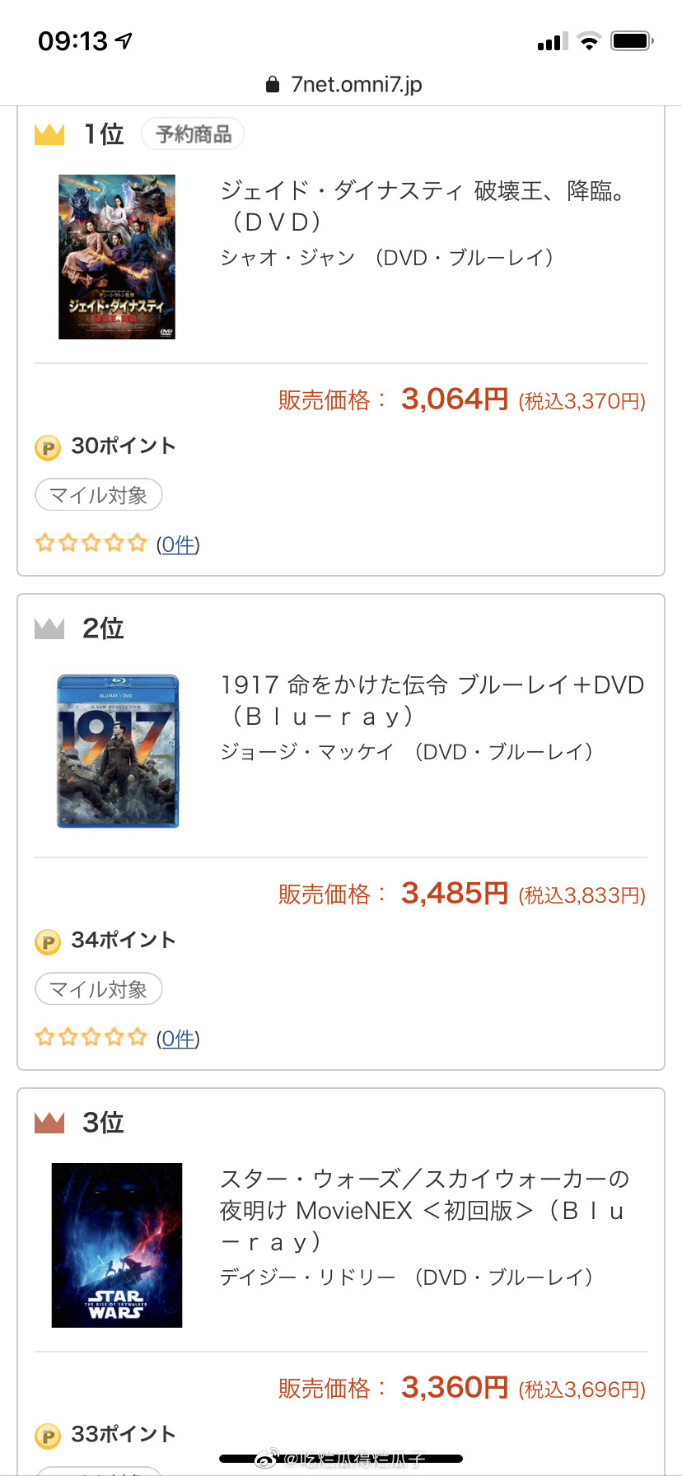
Task: Tap the 予約商品 badge on rank 1
Action: pyautogui.click(x=193, y=134)
